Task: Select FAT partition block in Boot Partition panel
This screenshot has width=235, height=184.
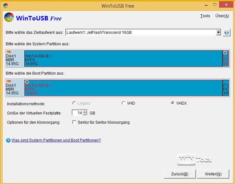Action: click(226, 88)
